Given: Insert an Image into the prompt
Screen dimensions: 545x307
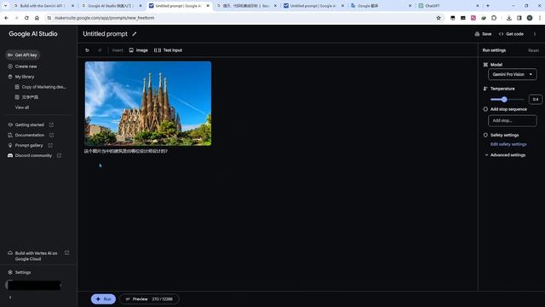Looking at the screenshot, I should [x=138, y=50].
